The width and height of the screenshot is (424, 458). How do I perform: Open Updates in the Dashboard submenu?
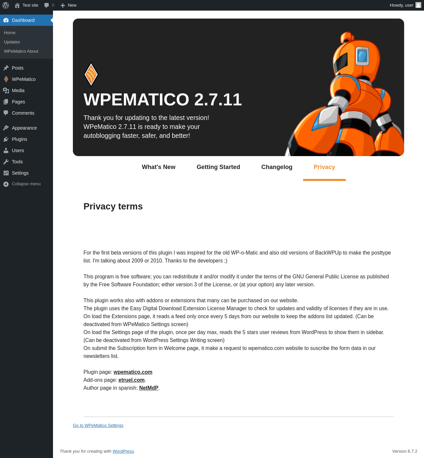tap(12, 42)
